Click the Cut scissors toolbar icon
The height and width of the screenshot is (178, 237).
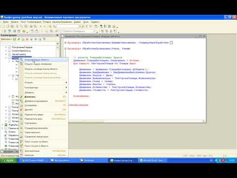point(17,26)
